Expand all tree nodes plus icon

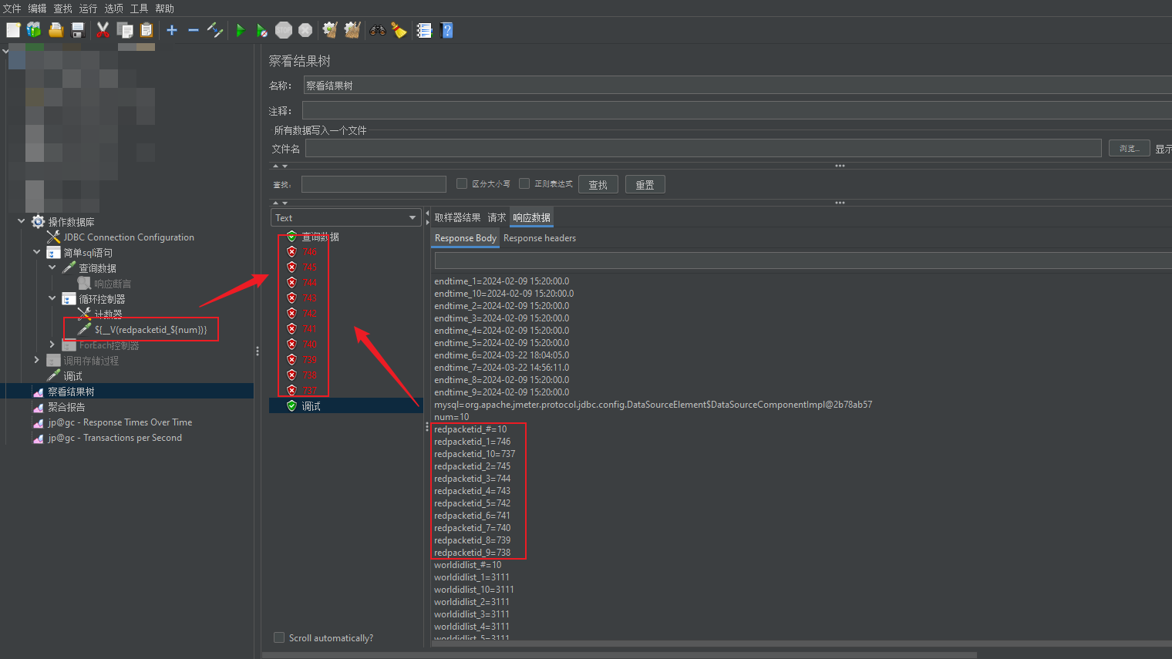pyautogui.click(x=172, y=30)
